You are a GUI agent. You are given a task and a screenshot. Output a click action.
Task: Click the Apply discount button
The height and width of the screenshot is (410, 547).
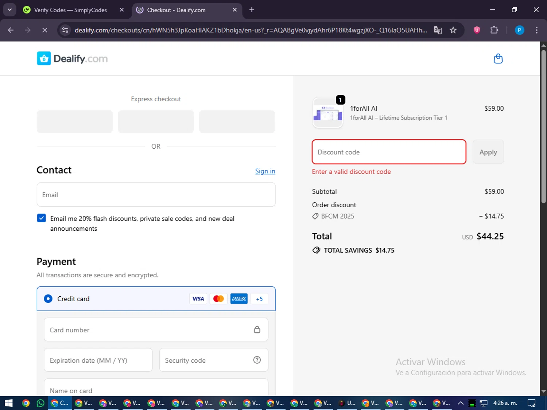pyautogui.click(x=488, y=152)
